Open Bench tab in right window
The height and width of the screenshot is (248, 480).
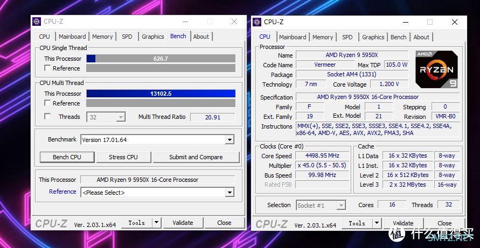[x=398, y=37]
